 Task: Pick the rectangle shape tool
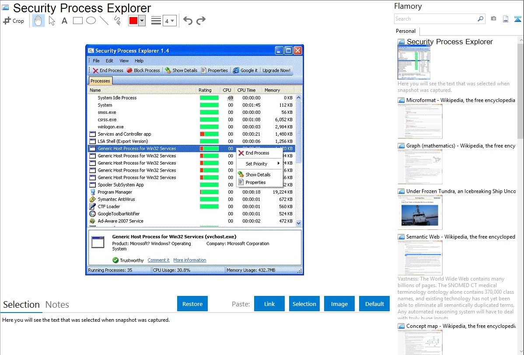[x=77, y=21]
